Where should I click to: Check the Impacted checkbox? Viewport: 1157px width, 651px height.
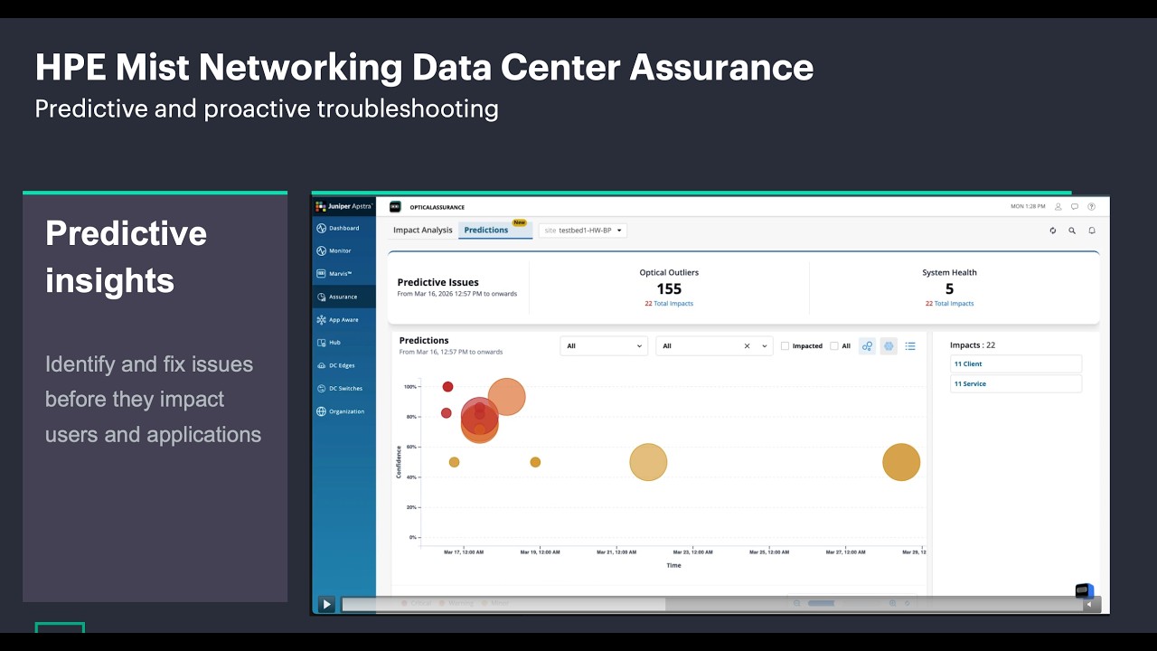785,345
